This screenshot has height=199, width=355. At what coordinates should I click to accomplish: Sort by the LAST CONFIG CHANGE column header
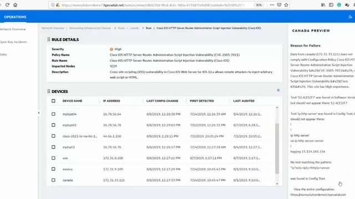[x=162, y=101]
